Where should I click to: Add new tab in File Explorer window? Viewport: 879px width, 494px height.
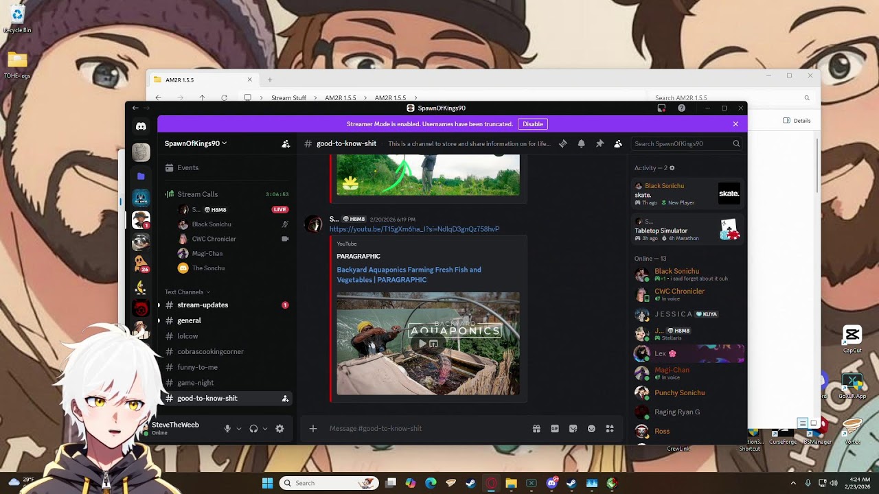pos(270,80)
